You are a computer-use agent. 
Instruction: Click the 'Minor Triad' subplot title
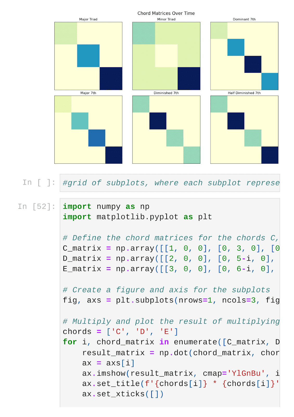[166, 19]
